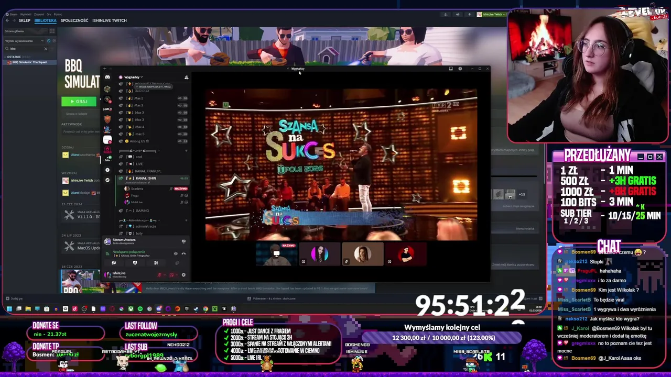Open the czat text channel
This screenshot has height=377, width=671.
pyautogui.click(x=152, y=157)
